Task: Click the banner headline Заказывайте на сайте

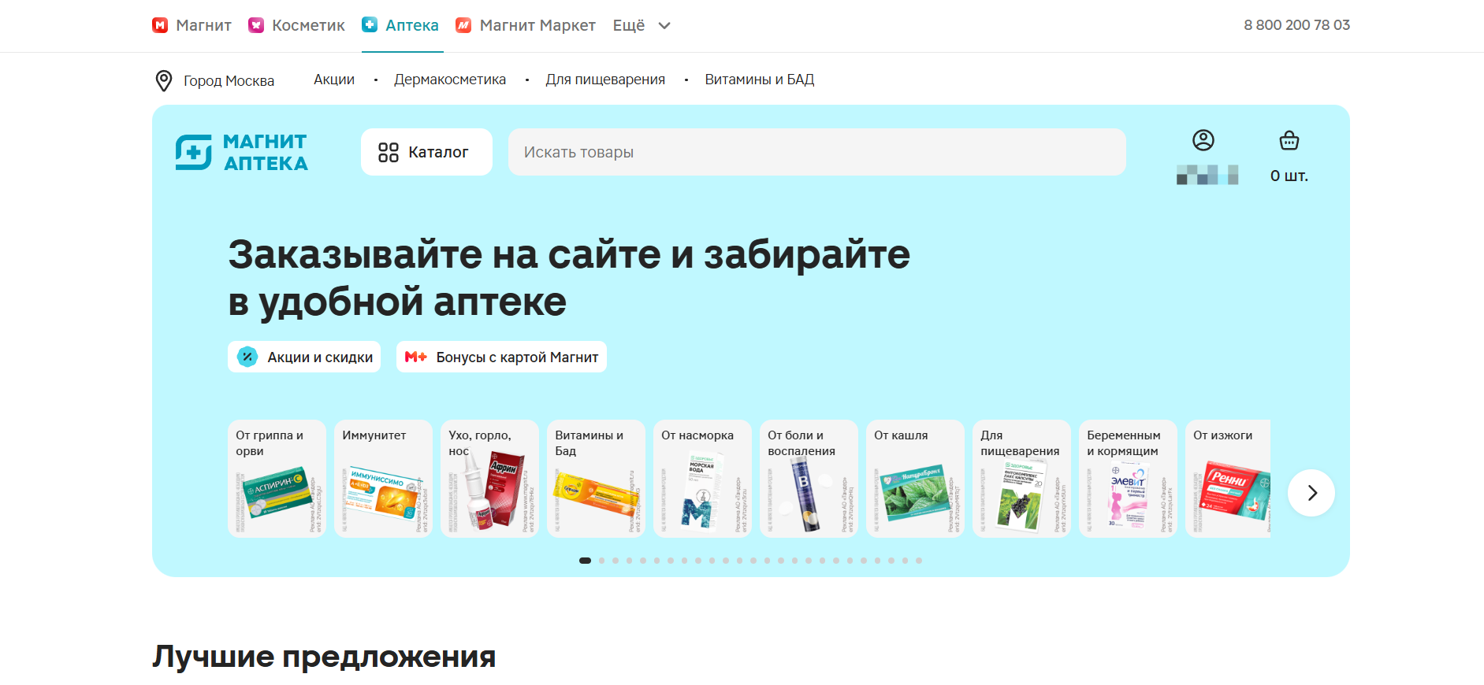Action: (569, 278)
